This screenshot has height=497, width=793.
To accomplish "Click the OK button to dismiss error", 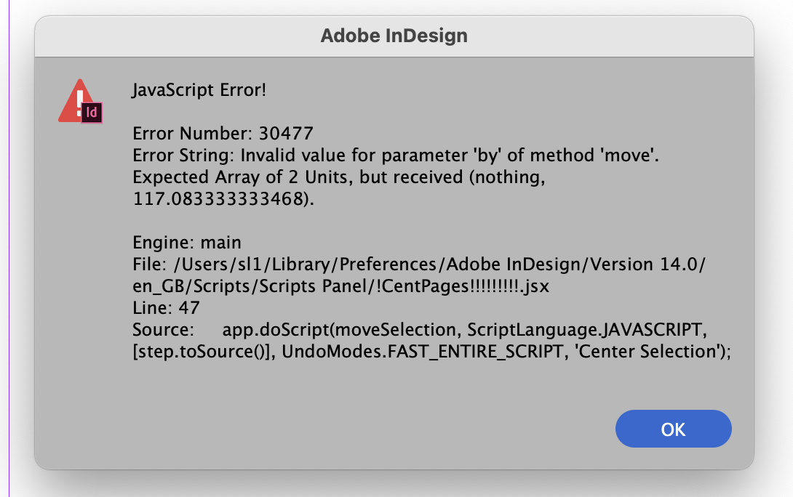I will (673, 429).
